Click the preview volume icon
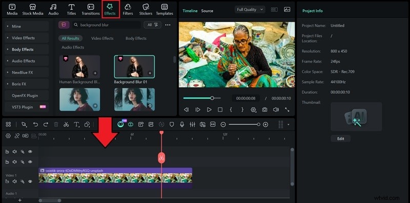Screen dimensions: 410x203 pos(276,110)
